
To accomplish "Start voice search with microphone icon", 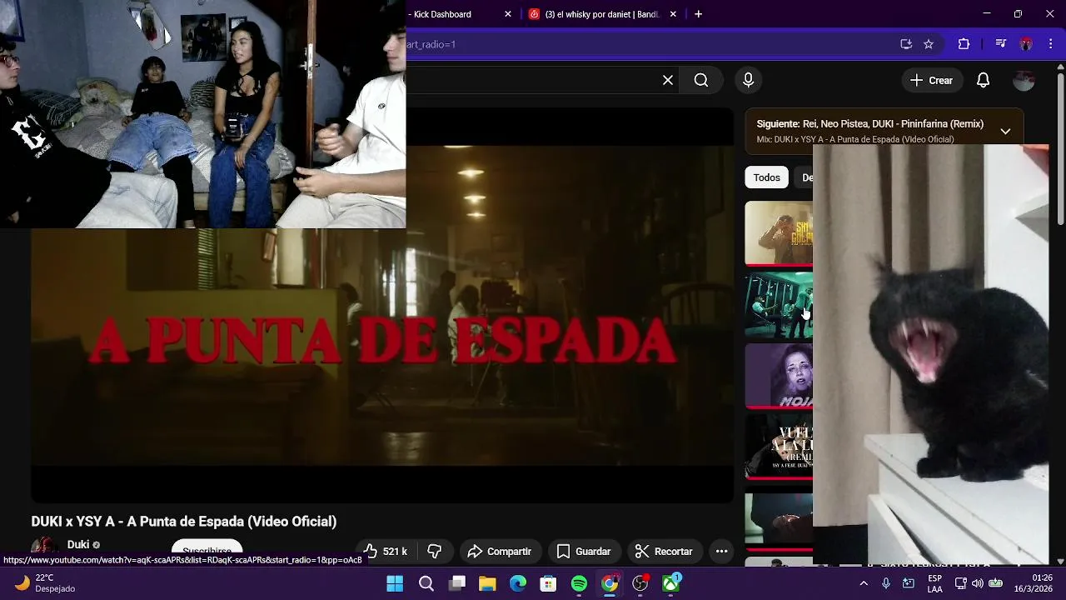I will [x=748, y=80].
